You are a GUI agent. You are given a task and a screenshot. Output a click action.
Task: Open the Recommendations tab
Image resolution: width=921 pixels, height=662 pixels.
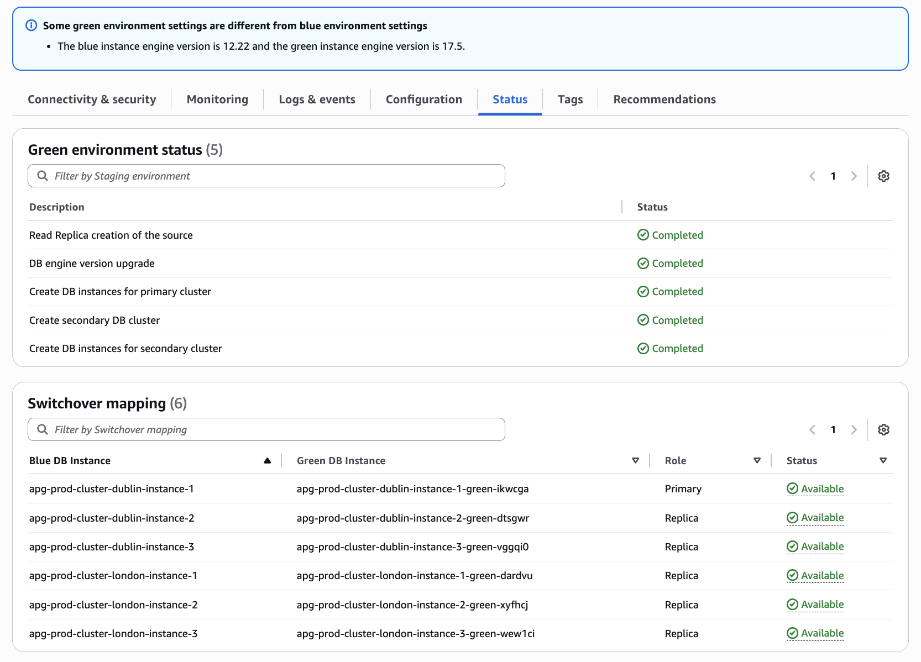tap(664, 99)
